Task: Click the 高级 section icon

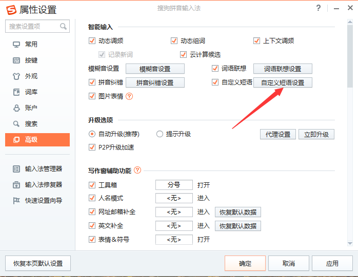Action: pos(16,140)
